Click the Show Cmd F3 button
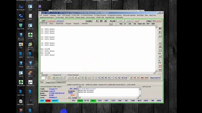Image resolution: width=202 pixels, height=113 pixels. click(x=155, y=78)
